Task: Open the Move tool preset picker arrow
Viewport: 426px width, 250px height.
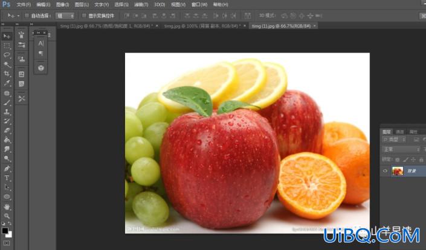Action: click(x=18, y=16)
